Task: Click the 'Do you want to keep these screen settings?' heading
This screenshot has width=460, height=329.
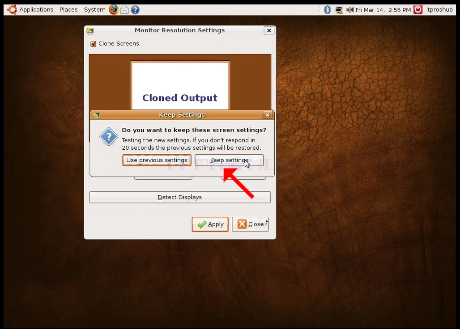Action: 194,130
